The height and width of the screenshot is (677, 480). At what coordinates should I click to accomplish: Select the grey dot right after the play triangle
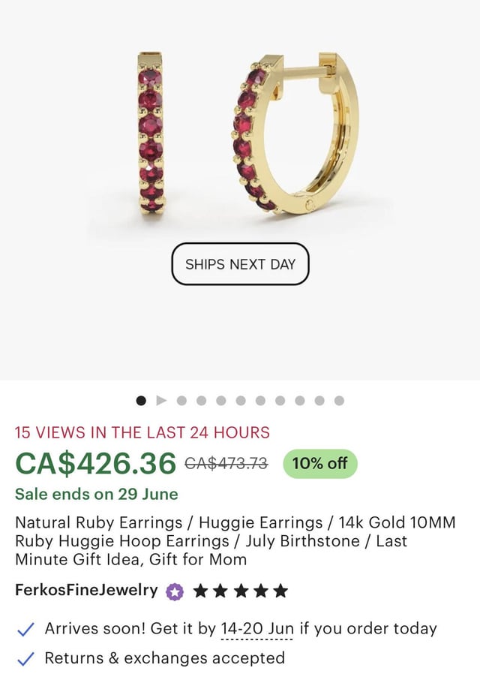coord(181,401)
